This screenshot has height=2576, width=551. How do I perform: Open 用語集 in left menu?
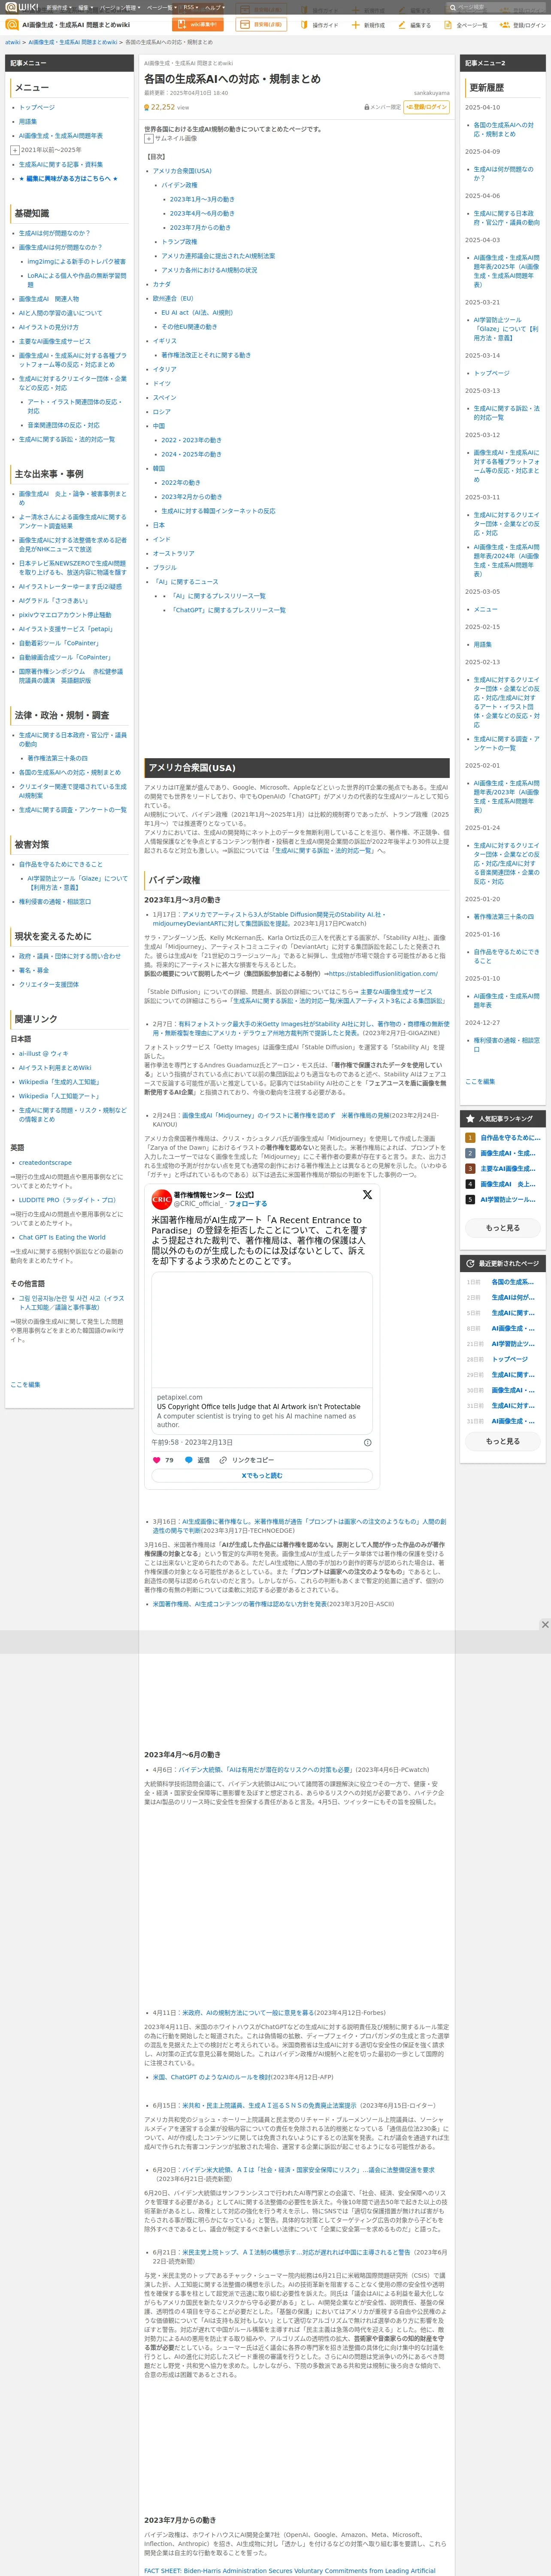[x=28, y=122]
